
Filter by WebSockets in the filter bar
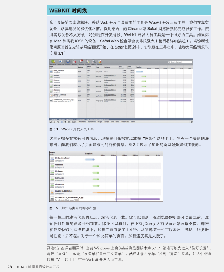[x=125, y=121]
